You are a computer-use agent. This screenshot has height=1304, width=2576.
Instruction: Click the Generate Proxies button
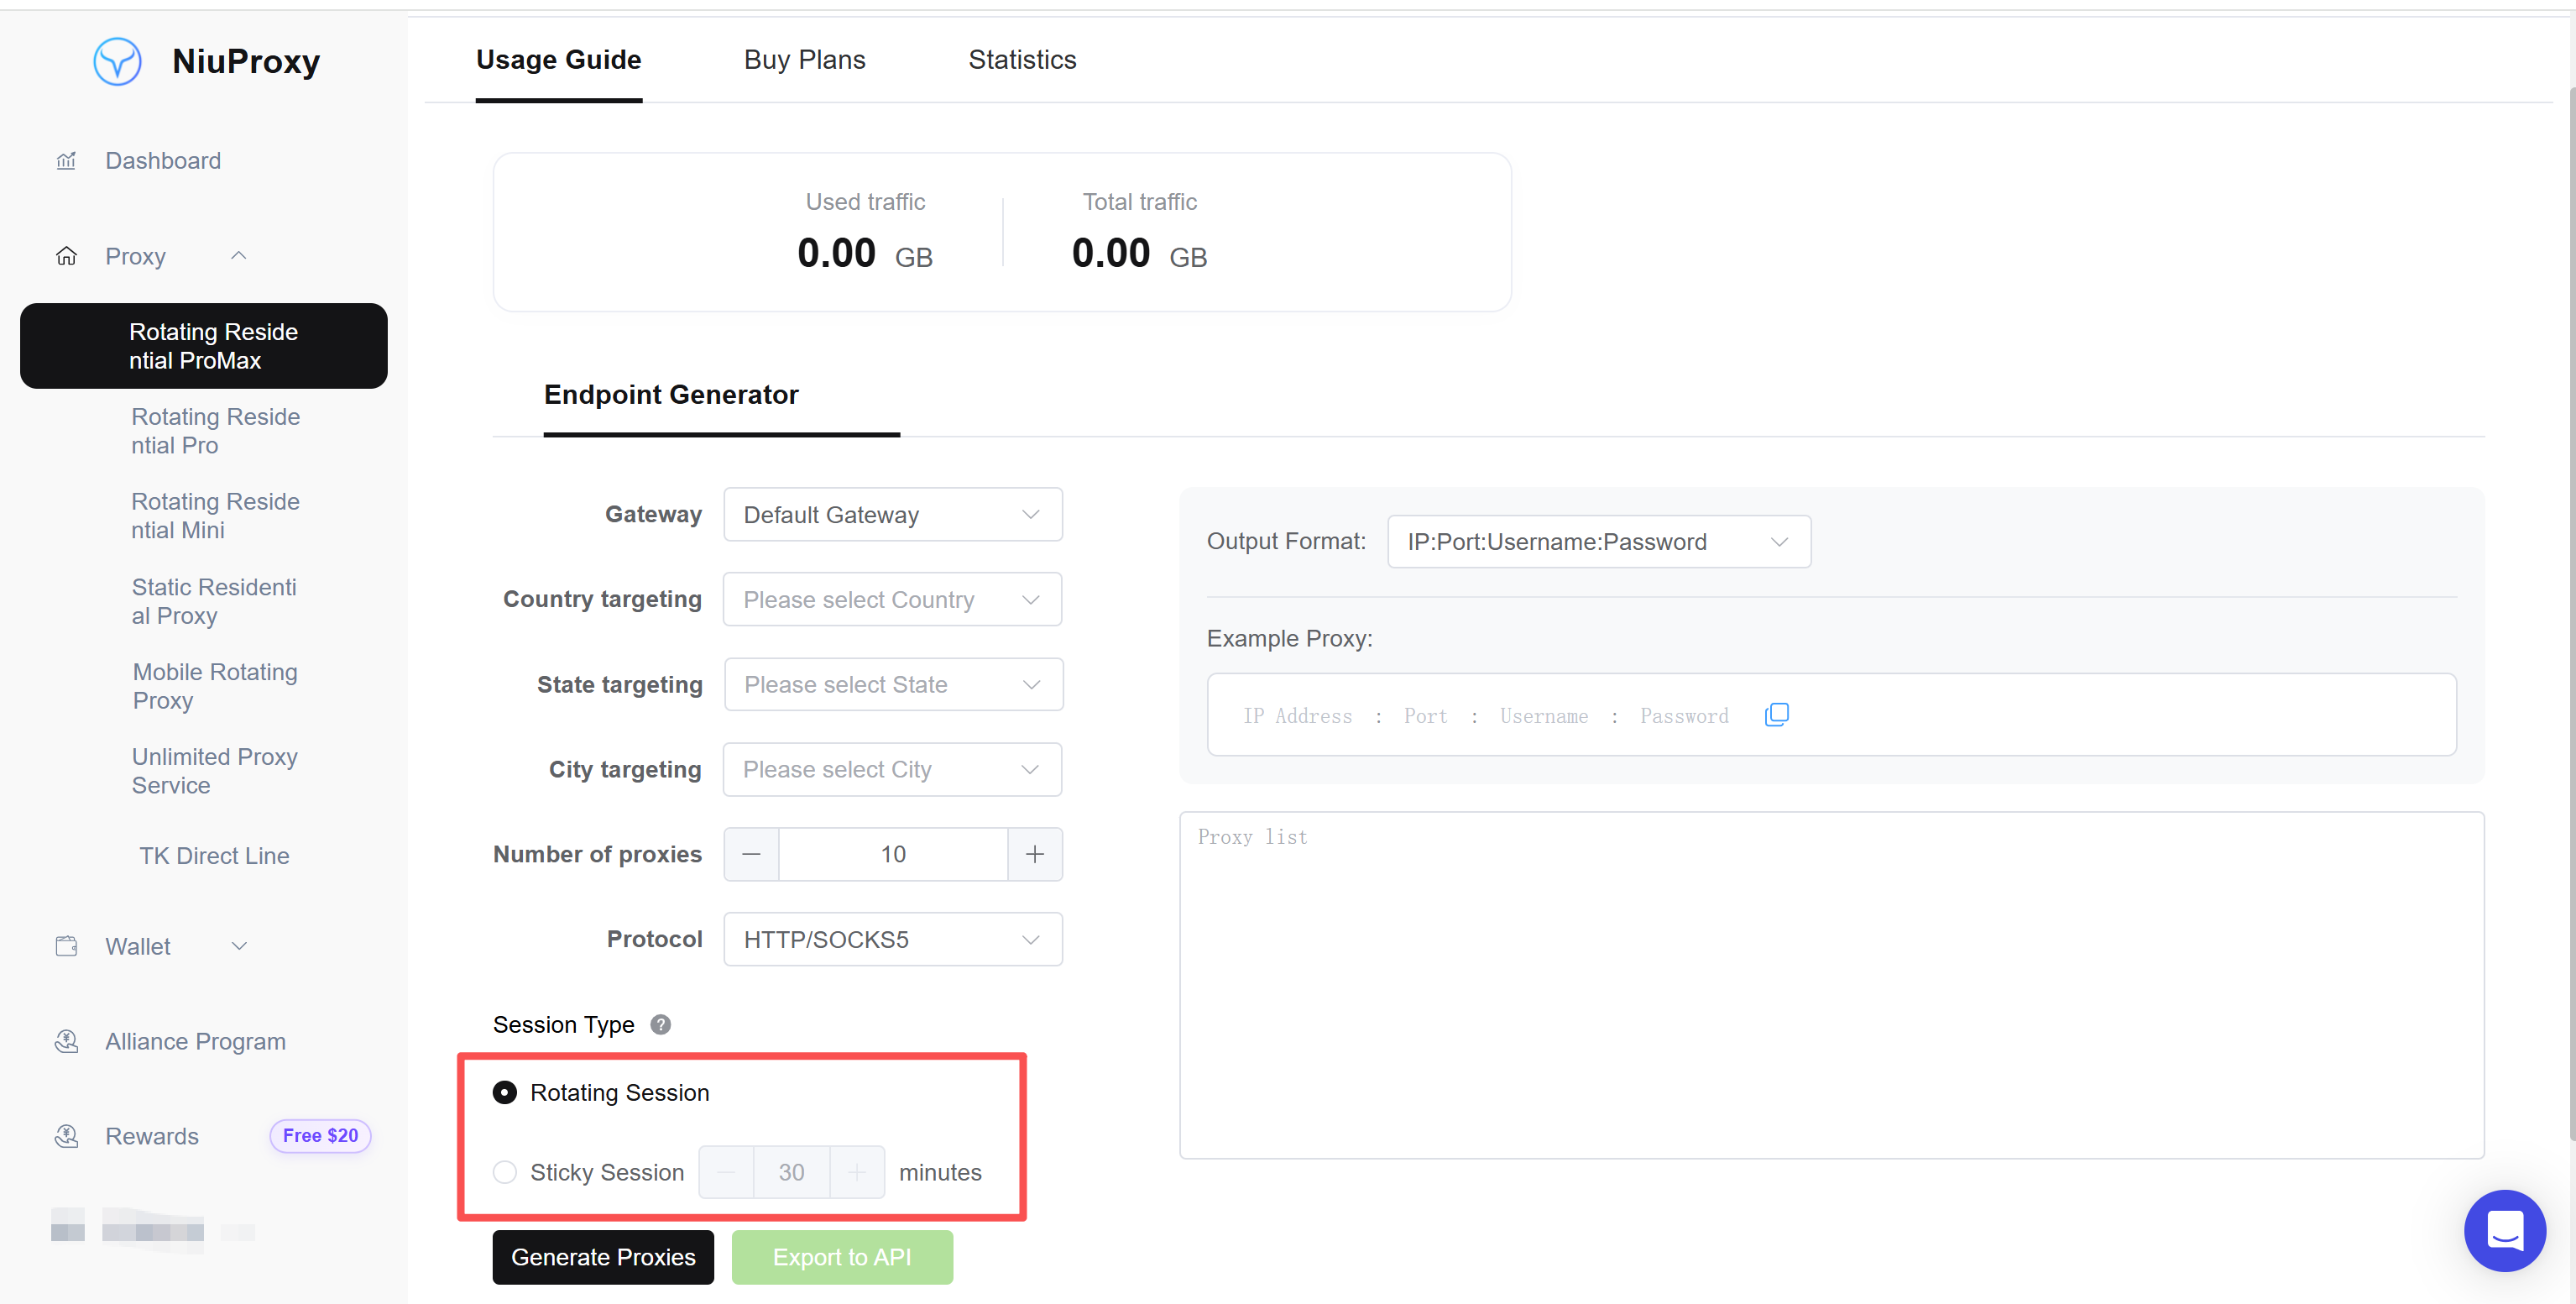point(603,1257)
